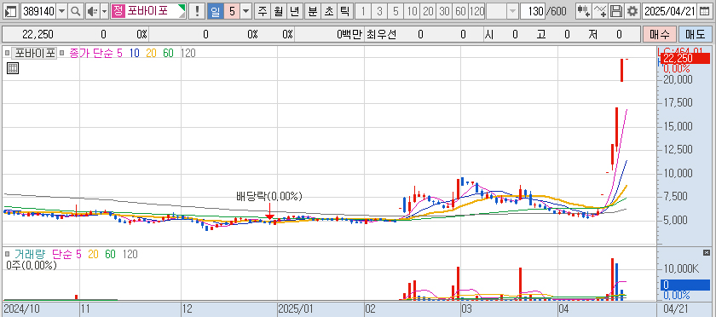Open stock search magnifier icon
The width and height of the screenshot is (716, 317).
pos(75,11)
